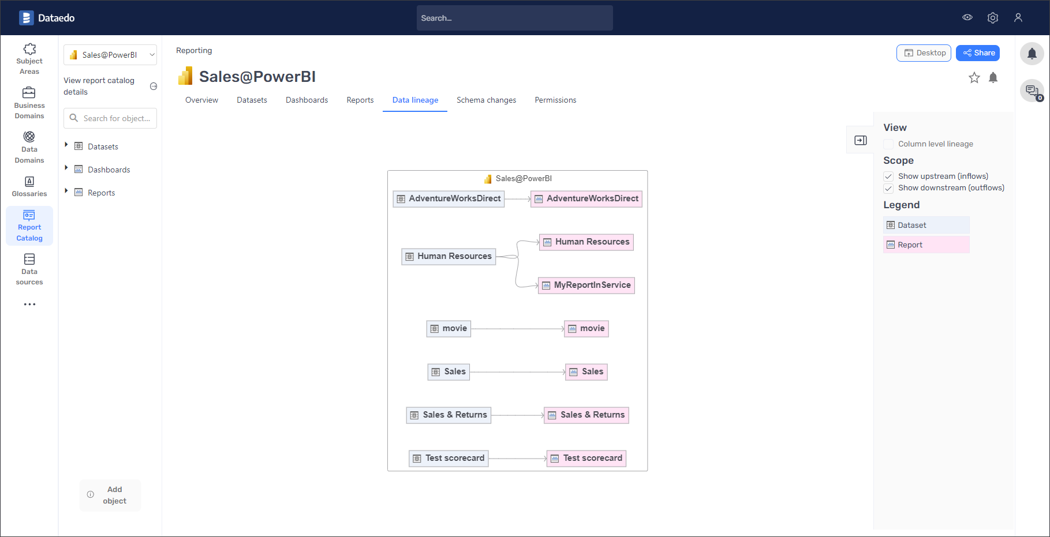Image resolution: width=1050 pixels, height=537 pixels.
Task: Select the Sales dataset node
Action: (449, 372)
